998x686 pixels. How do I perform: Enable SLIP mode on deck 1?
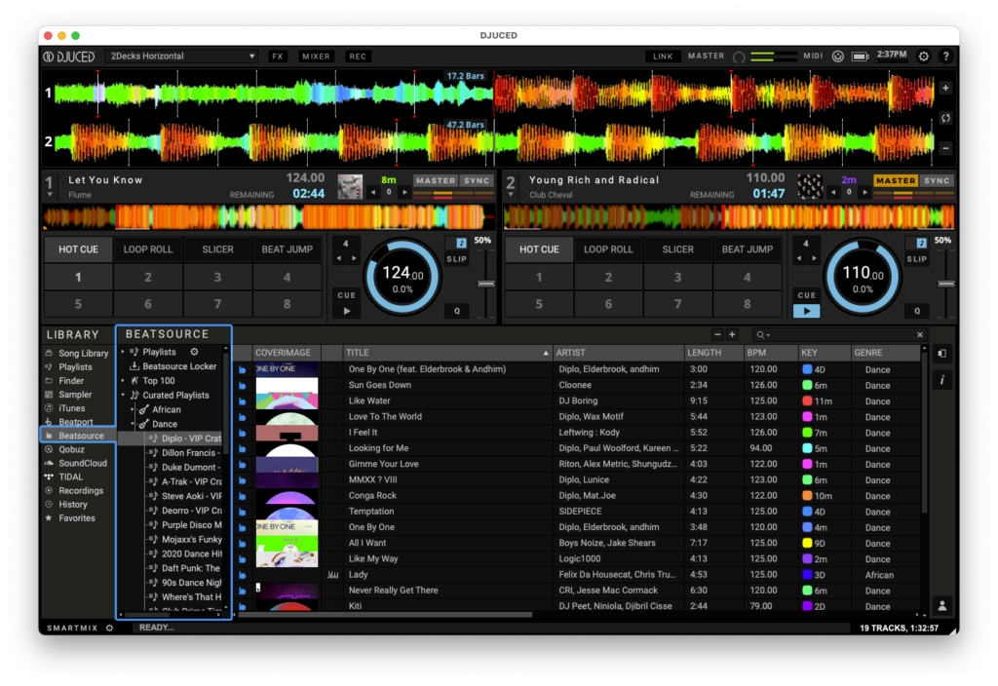(x=456, y=259)
